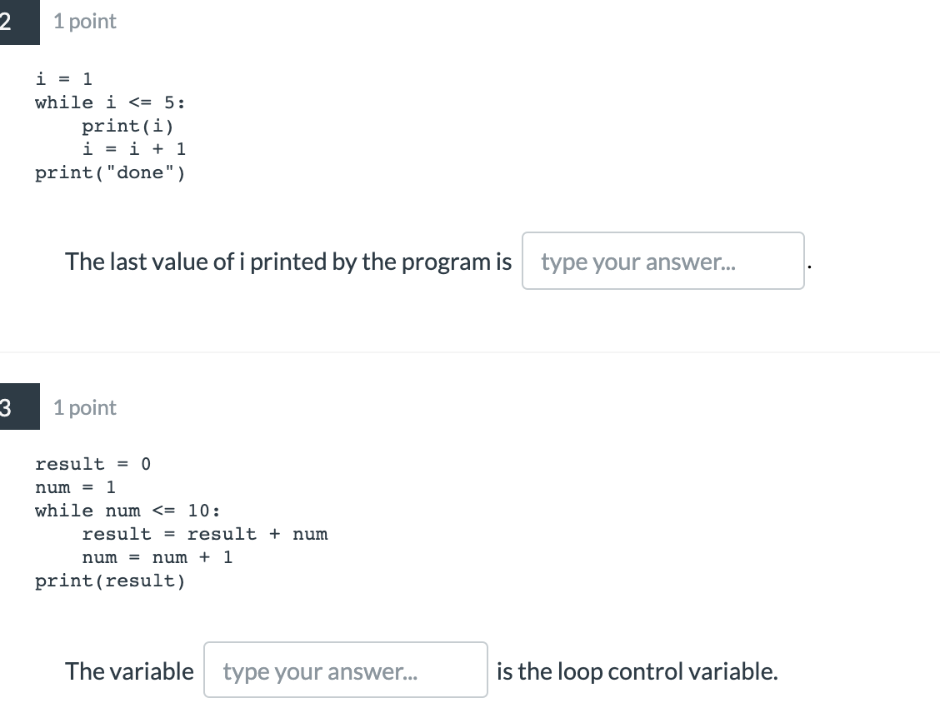Click the "i = i + 1" code line

[133, 149]
